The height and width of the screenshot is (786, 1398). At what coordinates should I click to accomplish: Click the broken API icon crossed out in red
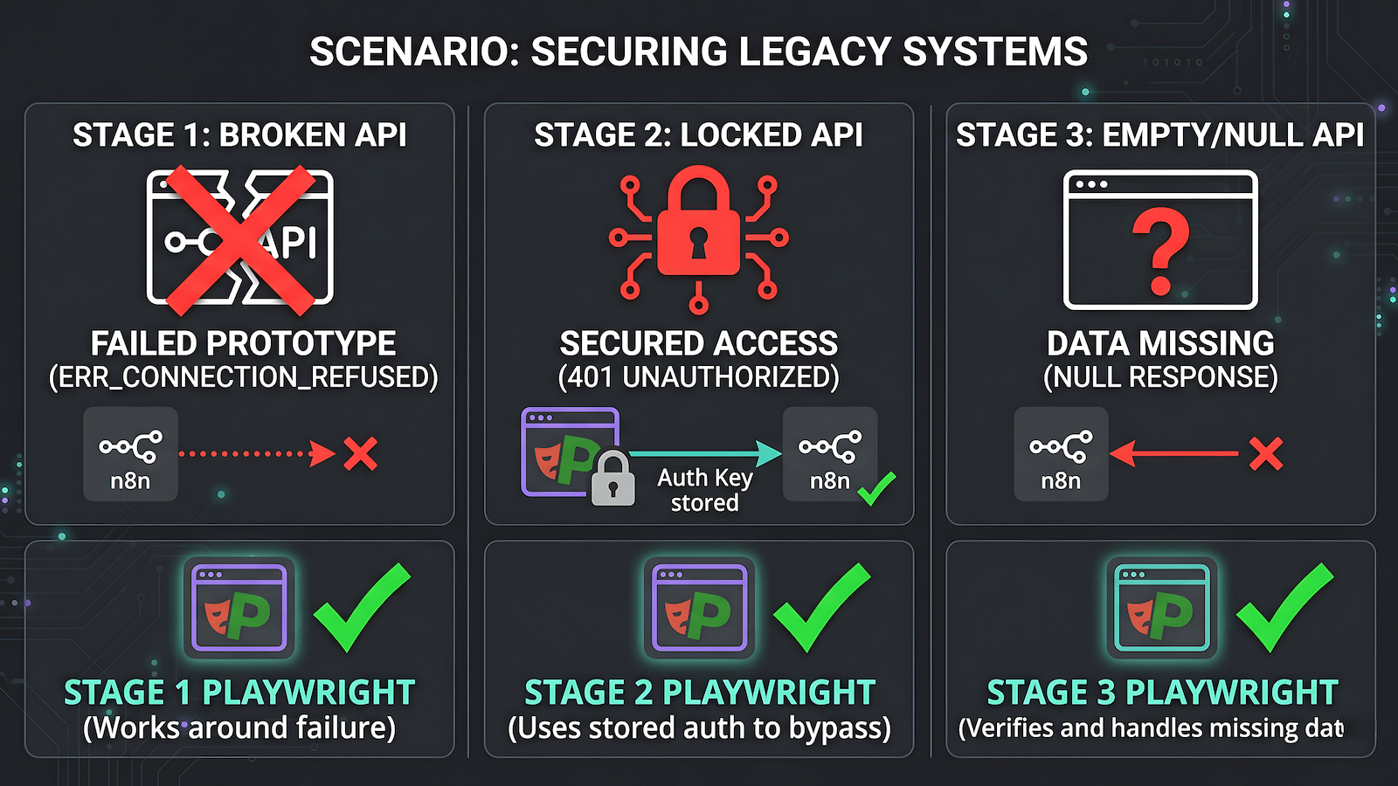[x=240, y=238]
